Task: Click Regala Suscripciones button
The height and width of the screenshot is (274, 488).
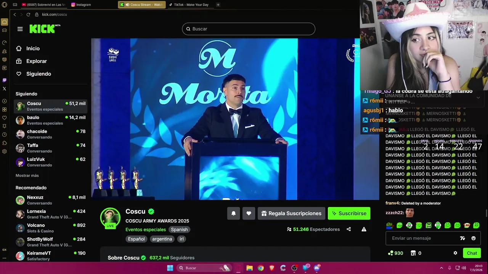Action: (x=291, y=213)
